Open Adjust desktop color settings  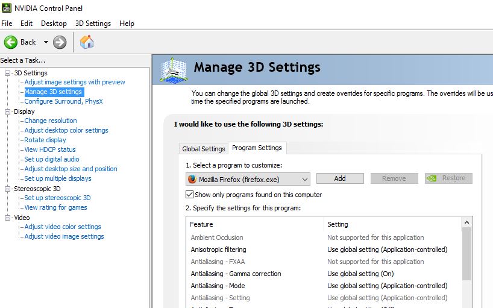66,130
